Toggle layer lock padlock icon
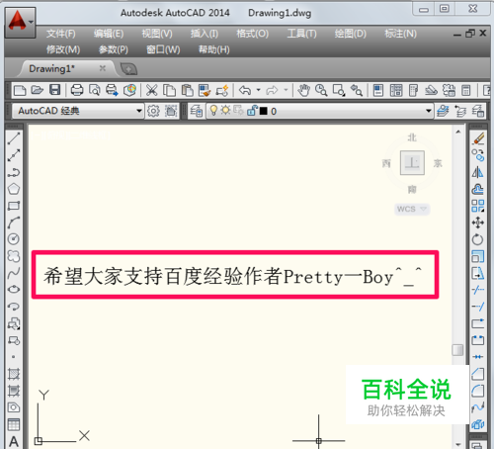This screenshot has width=494, height=449. tap(252, 111)
